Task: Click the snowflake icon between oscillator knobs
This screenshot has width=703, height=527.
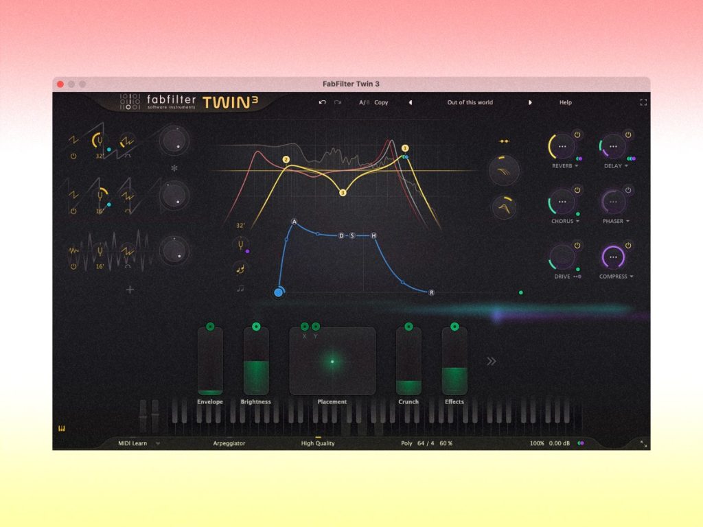Action: pyautogui.click(x=174, y=168)
